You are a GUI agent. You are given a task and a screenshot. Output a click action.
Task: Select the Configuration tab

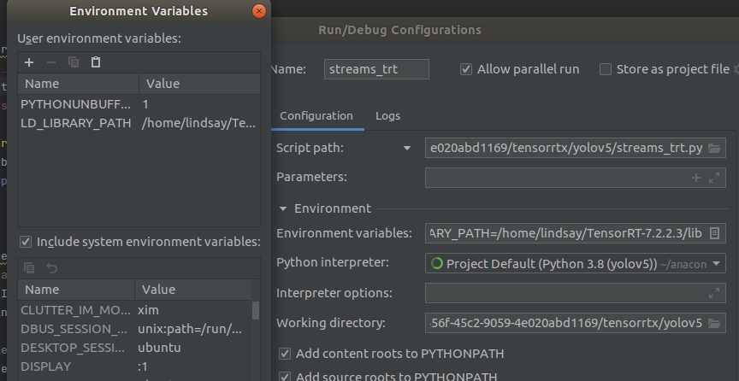(316, 115)
